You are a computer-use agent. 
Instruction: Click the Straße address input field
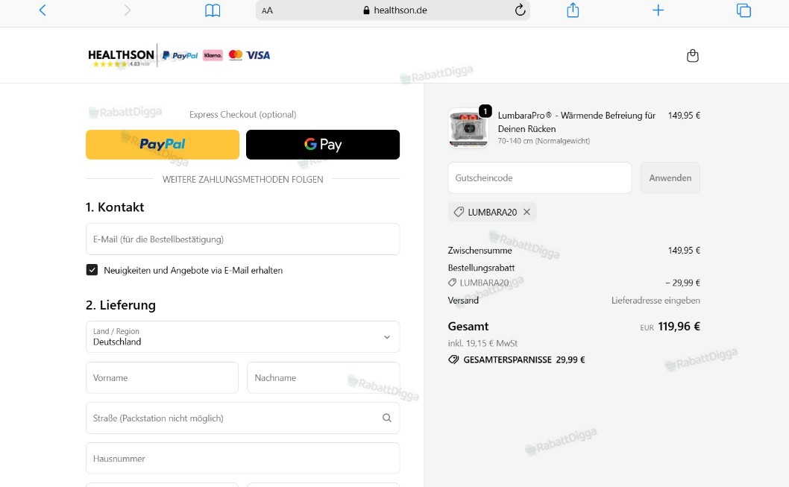tap(242, 418)
